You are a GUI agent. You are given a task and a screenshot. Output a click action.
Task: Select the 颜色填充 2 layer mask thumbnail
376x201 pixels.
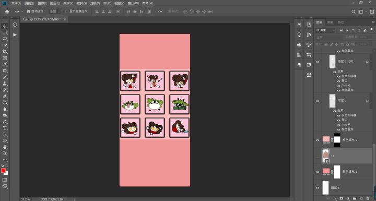337,140
